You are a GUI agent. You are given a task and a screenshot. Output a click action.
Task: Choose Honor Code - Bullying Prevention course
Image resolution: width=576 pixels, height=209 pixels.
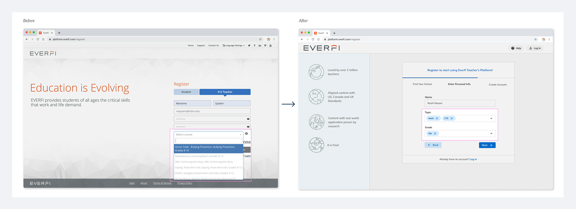(x=208, y=149)
